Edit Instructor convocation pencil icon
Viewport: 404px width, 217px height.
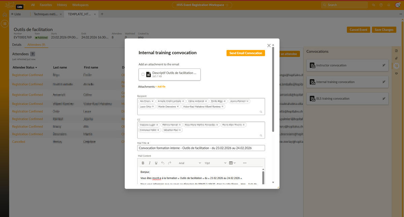(x=384, y=65)
